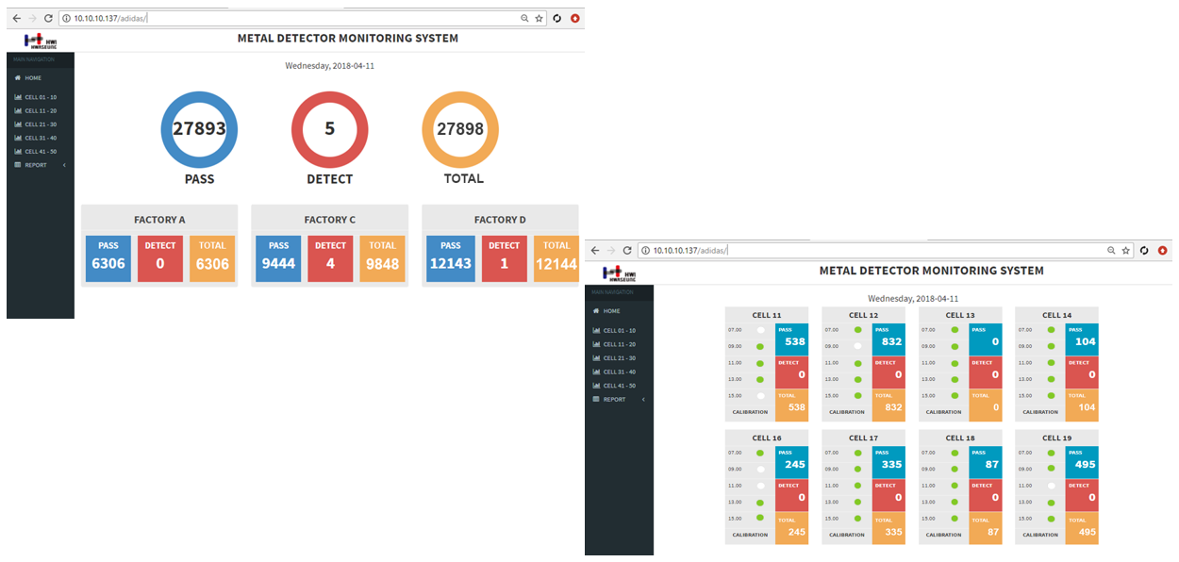Click the red extension icon in the Cell view browser toolbar

pyautogui.click(x=1162, y=251)
